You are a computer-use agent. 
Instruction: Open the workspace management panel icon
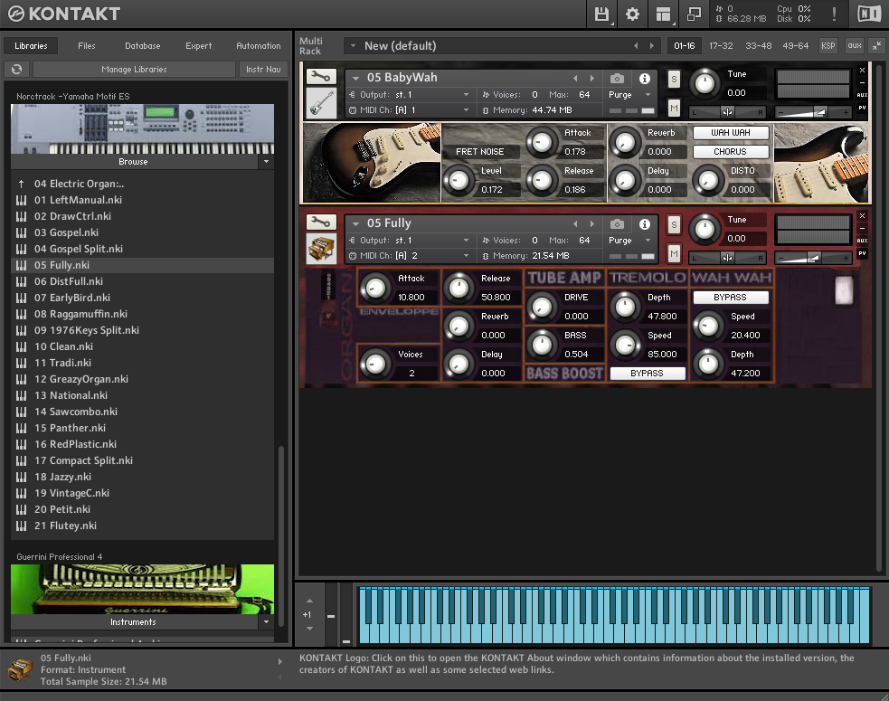pos(663,14)
